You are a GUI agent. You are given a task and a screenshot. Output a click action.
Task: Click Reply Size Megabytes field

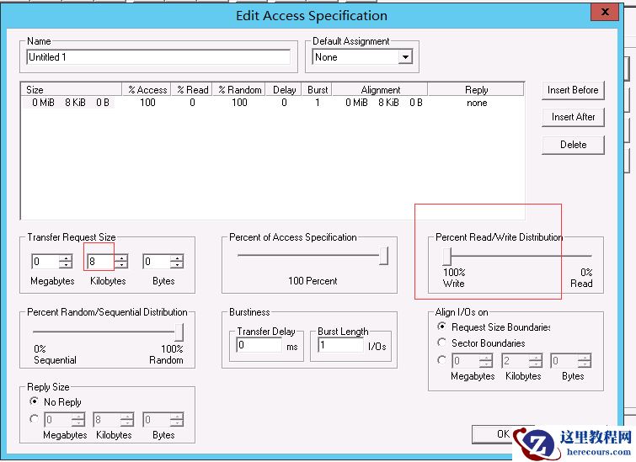click(57, 420)
